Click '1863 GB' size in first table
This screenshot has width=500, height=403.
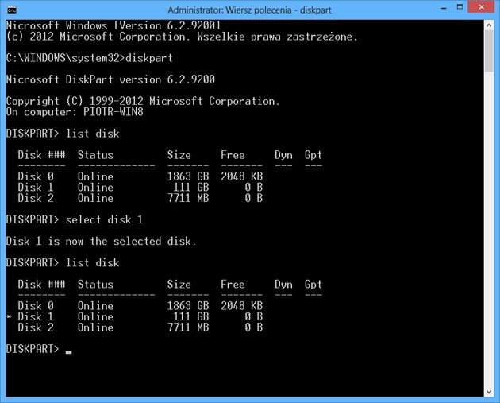pos(188,176)
